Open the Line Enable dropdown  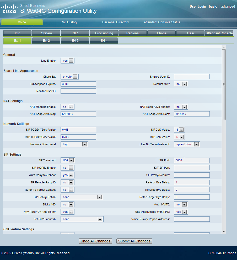pos(67,61)
